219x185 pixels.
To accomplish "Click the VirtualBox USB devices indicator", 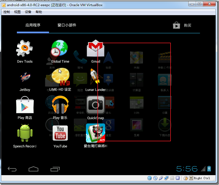I will pyautogui.click(x=161, y=178).
